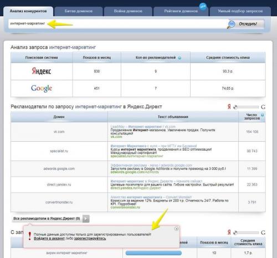
Task: Click the magnifier search icon
Action: pos(231,24)
